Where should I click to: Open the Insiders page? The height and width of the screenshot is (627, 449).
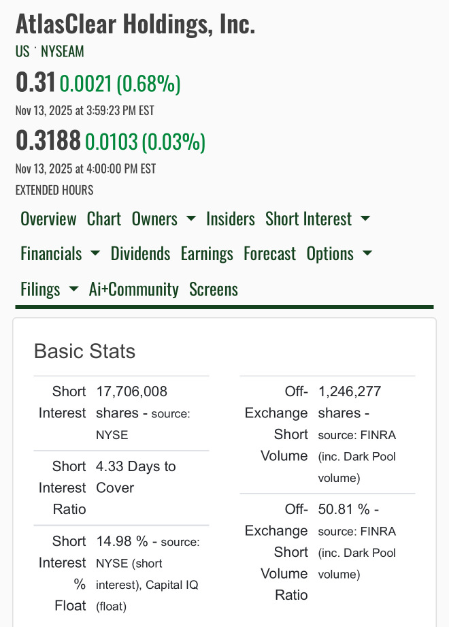pyautogui.click(x=231, y=219)
